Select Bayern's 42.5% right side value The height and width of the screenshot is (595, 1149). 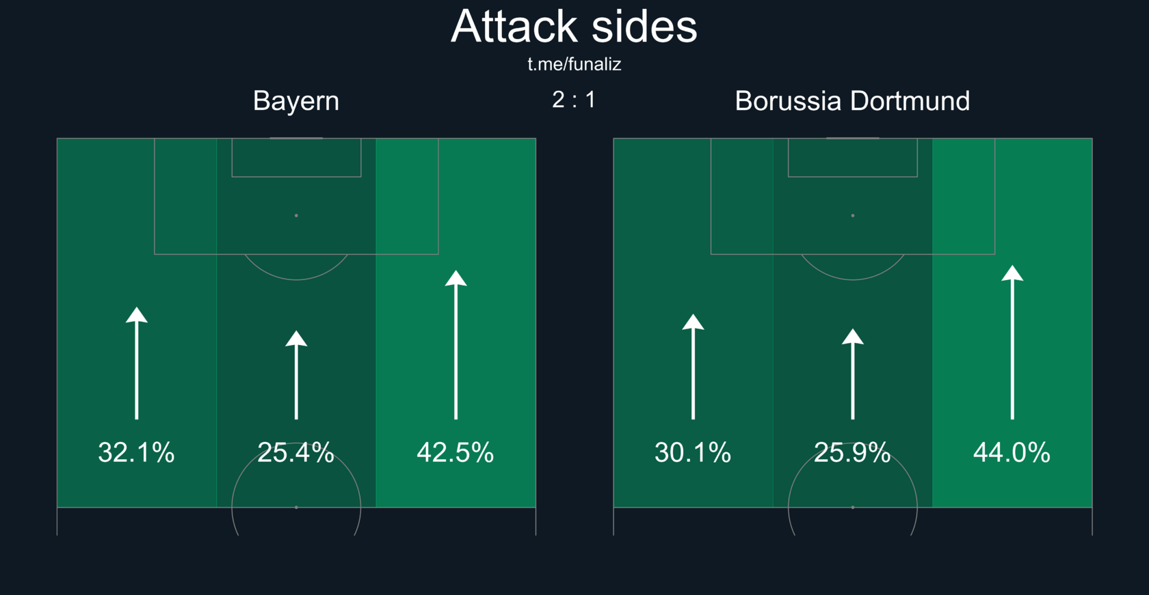pos(455,452)
